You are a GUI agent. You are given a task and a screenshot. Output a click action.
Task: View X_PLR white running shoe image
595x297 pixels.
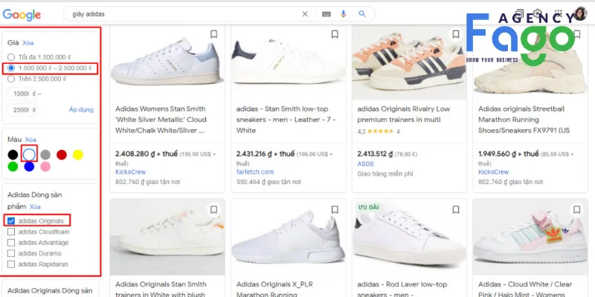click(289, 237)
